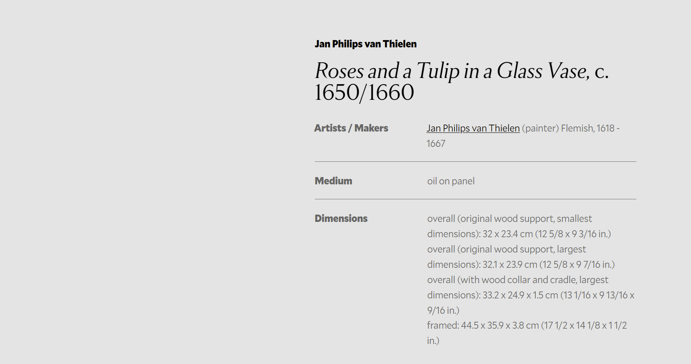Click the 32.1 x 23.9 cm dimensions line
The height and width of the screenshot is (364, 691).
tap(521, 265)
